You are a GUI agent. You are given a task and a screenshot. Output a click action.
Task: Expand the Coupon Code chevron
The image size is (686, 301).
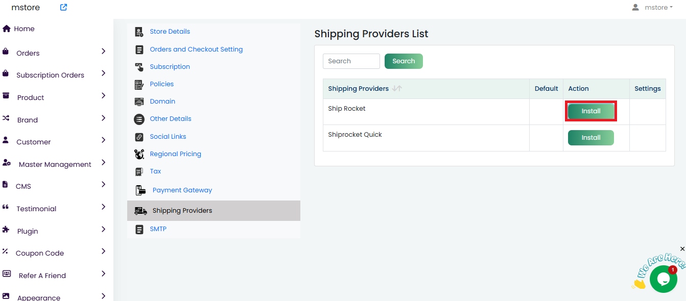(x=103, y=252)
